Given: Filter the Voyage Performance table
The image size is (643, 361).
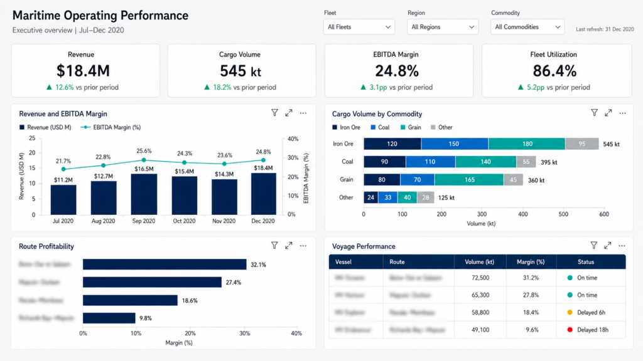Looking at the screenshot, I should click(594, 245).
